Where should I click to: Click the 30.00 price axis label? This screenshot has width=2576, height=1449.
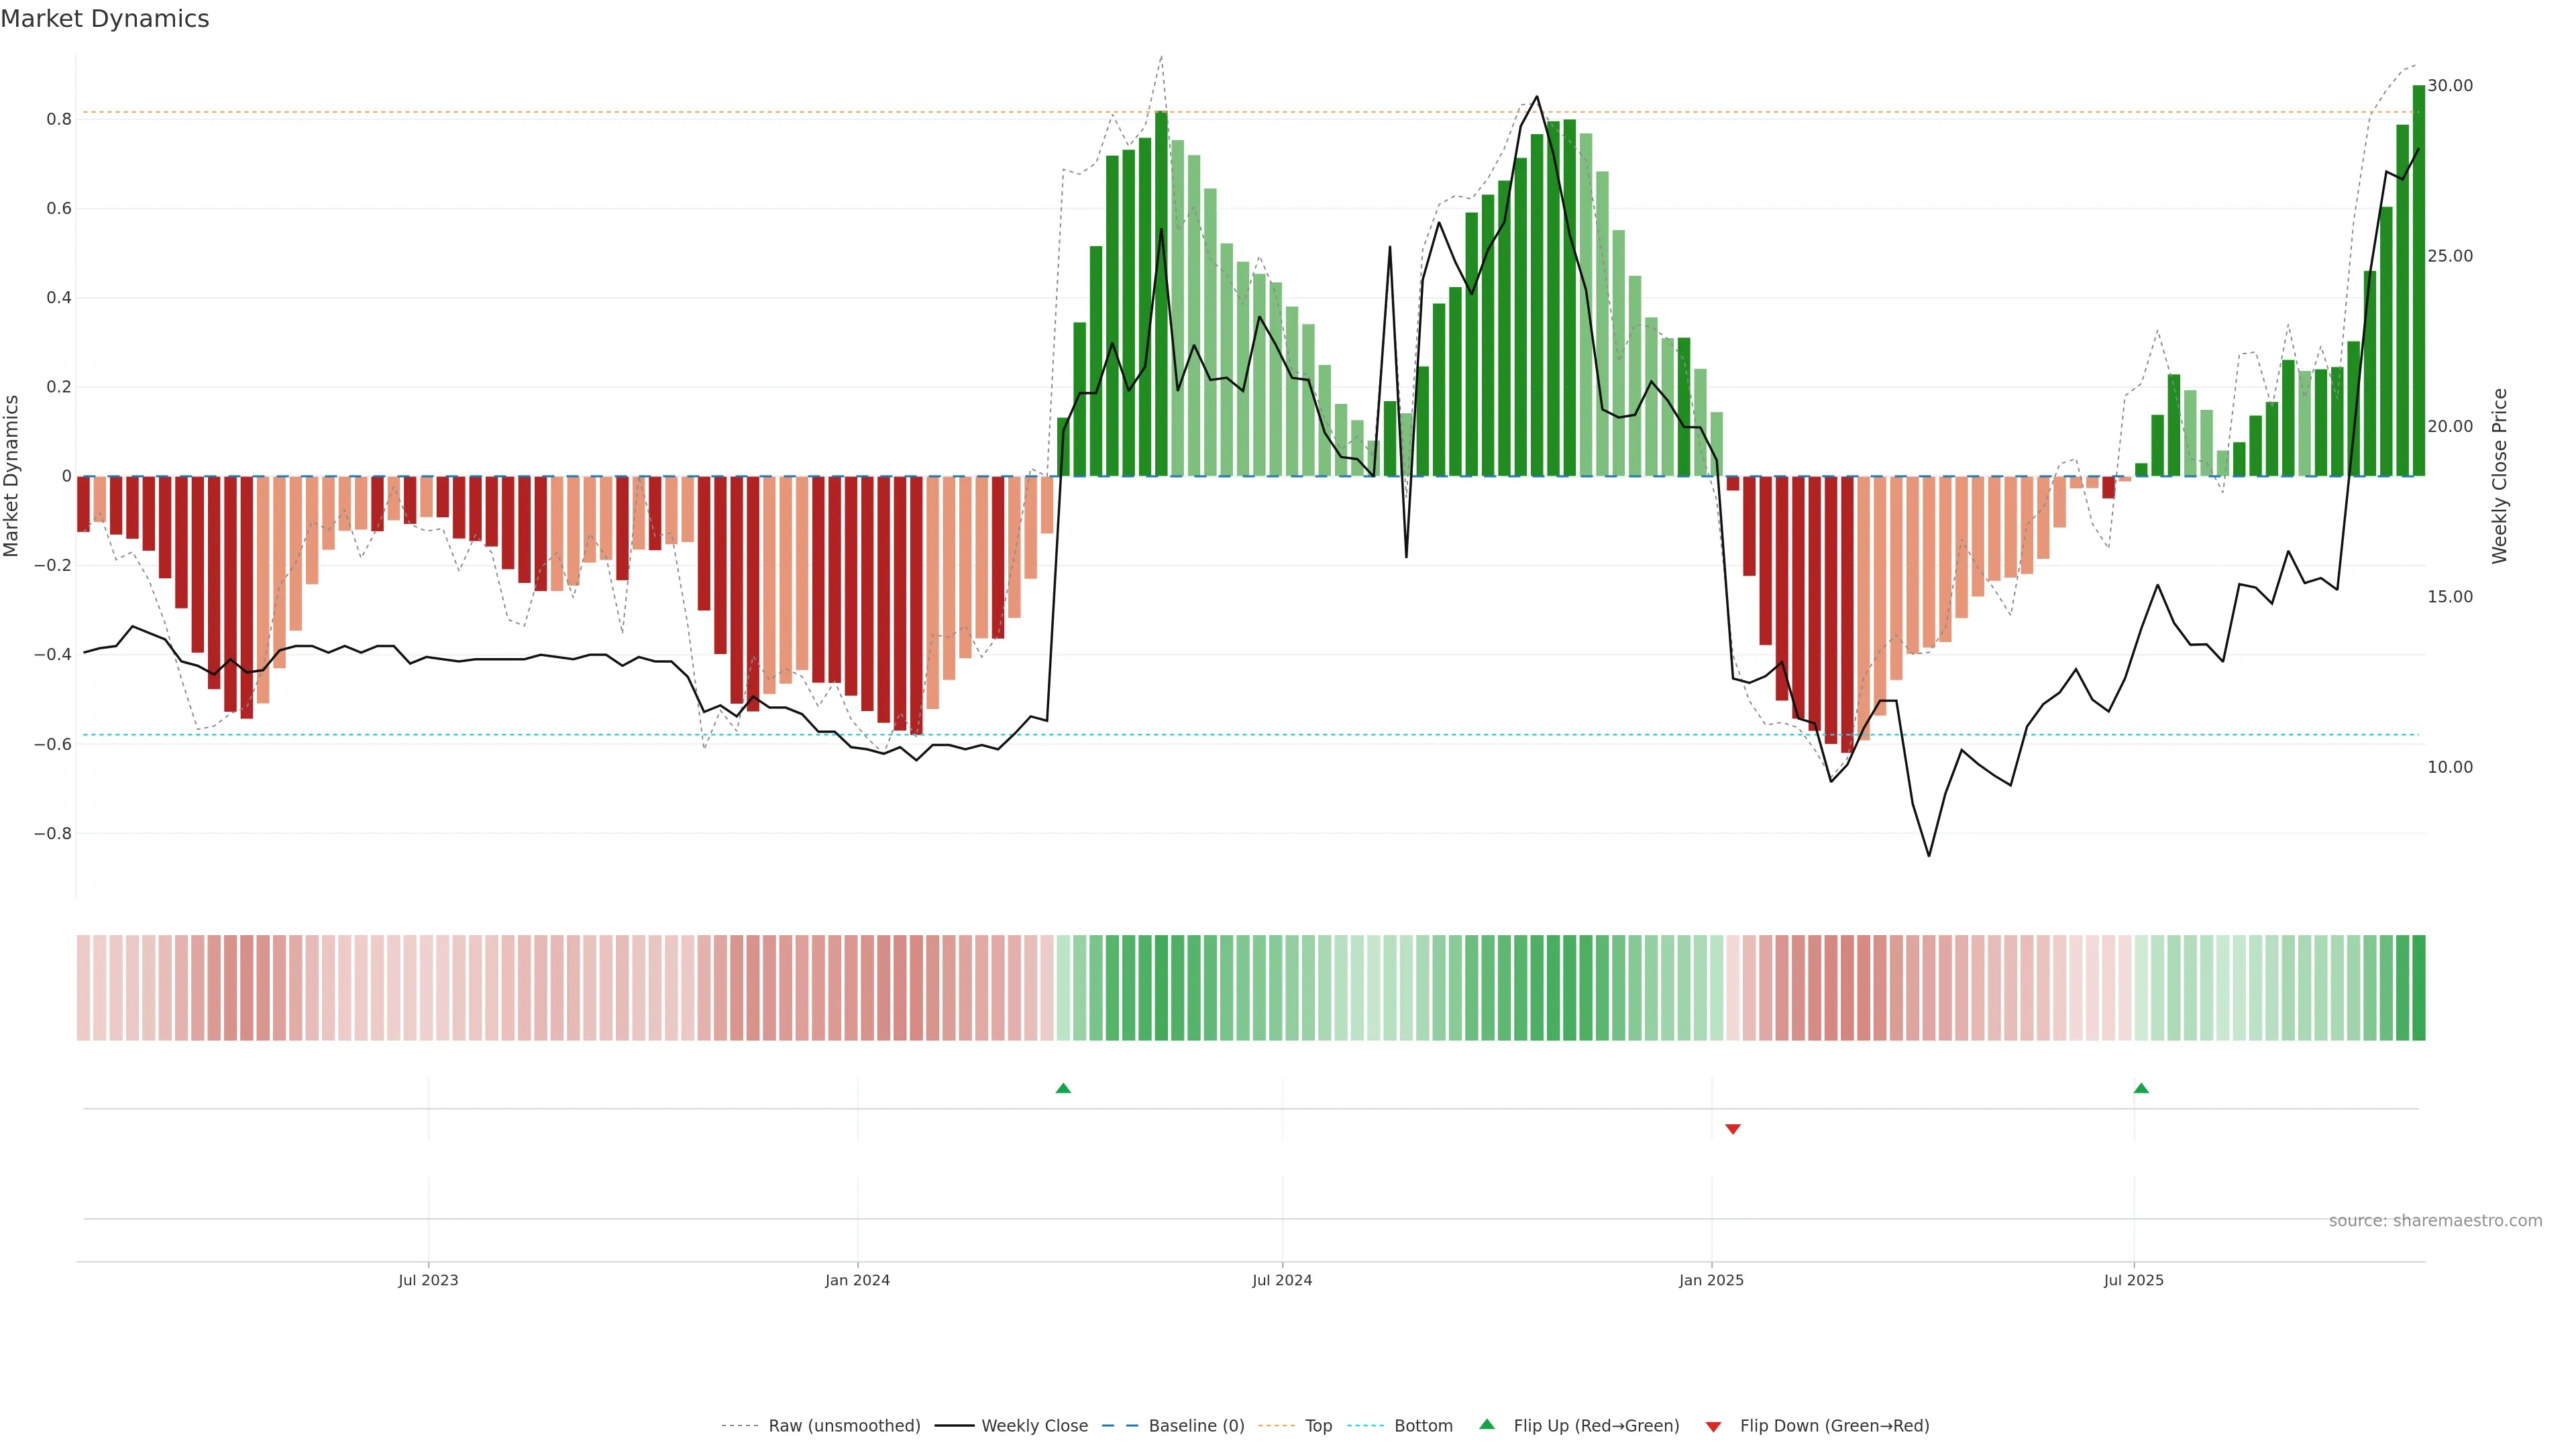(2449, 86)
